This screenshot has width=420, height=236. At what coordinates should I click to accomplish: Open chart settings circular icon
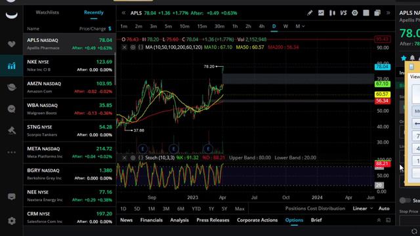coord(354,13)
